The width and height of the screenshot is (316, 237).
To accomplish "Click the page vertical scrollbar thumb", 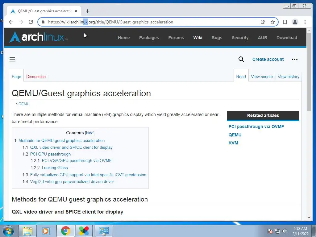I will point(309,72).
